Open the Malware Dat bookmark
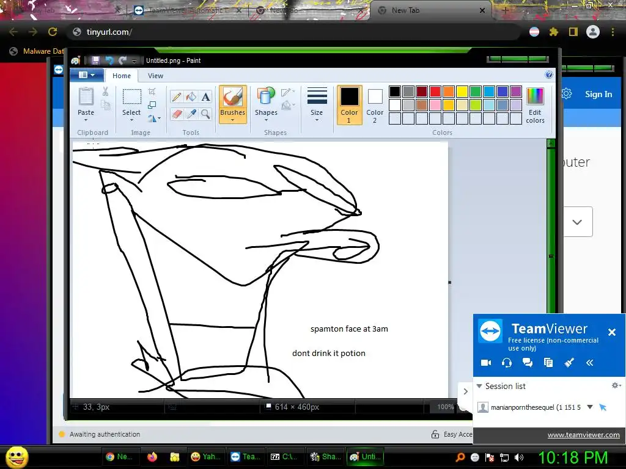The width and height of the screenshot is (626, 469). click(x=36, y=51)
